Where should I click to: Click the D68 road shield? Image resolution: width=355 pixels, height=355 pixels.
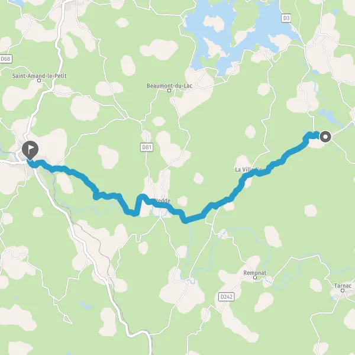(x=6, y=59)
